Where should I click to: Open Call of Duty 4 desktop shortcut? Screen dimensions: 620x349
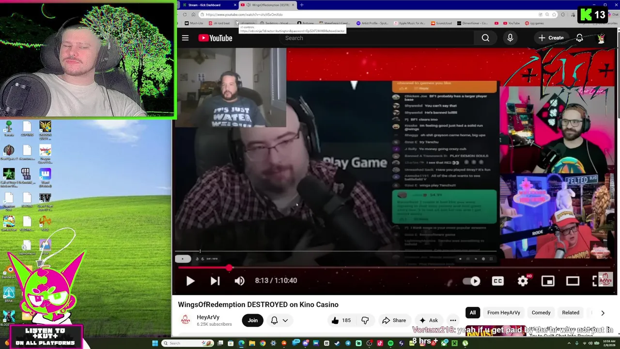9,177
